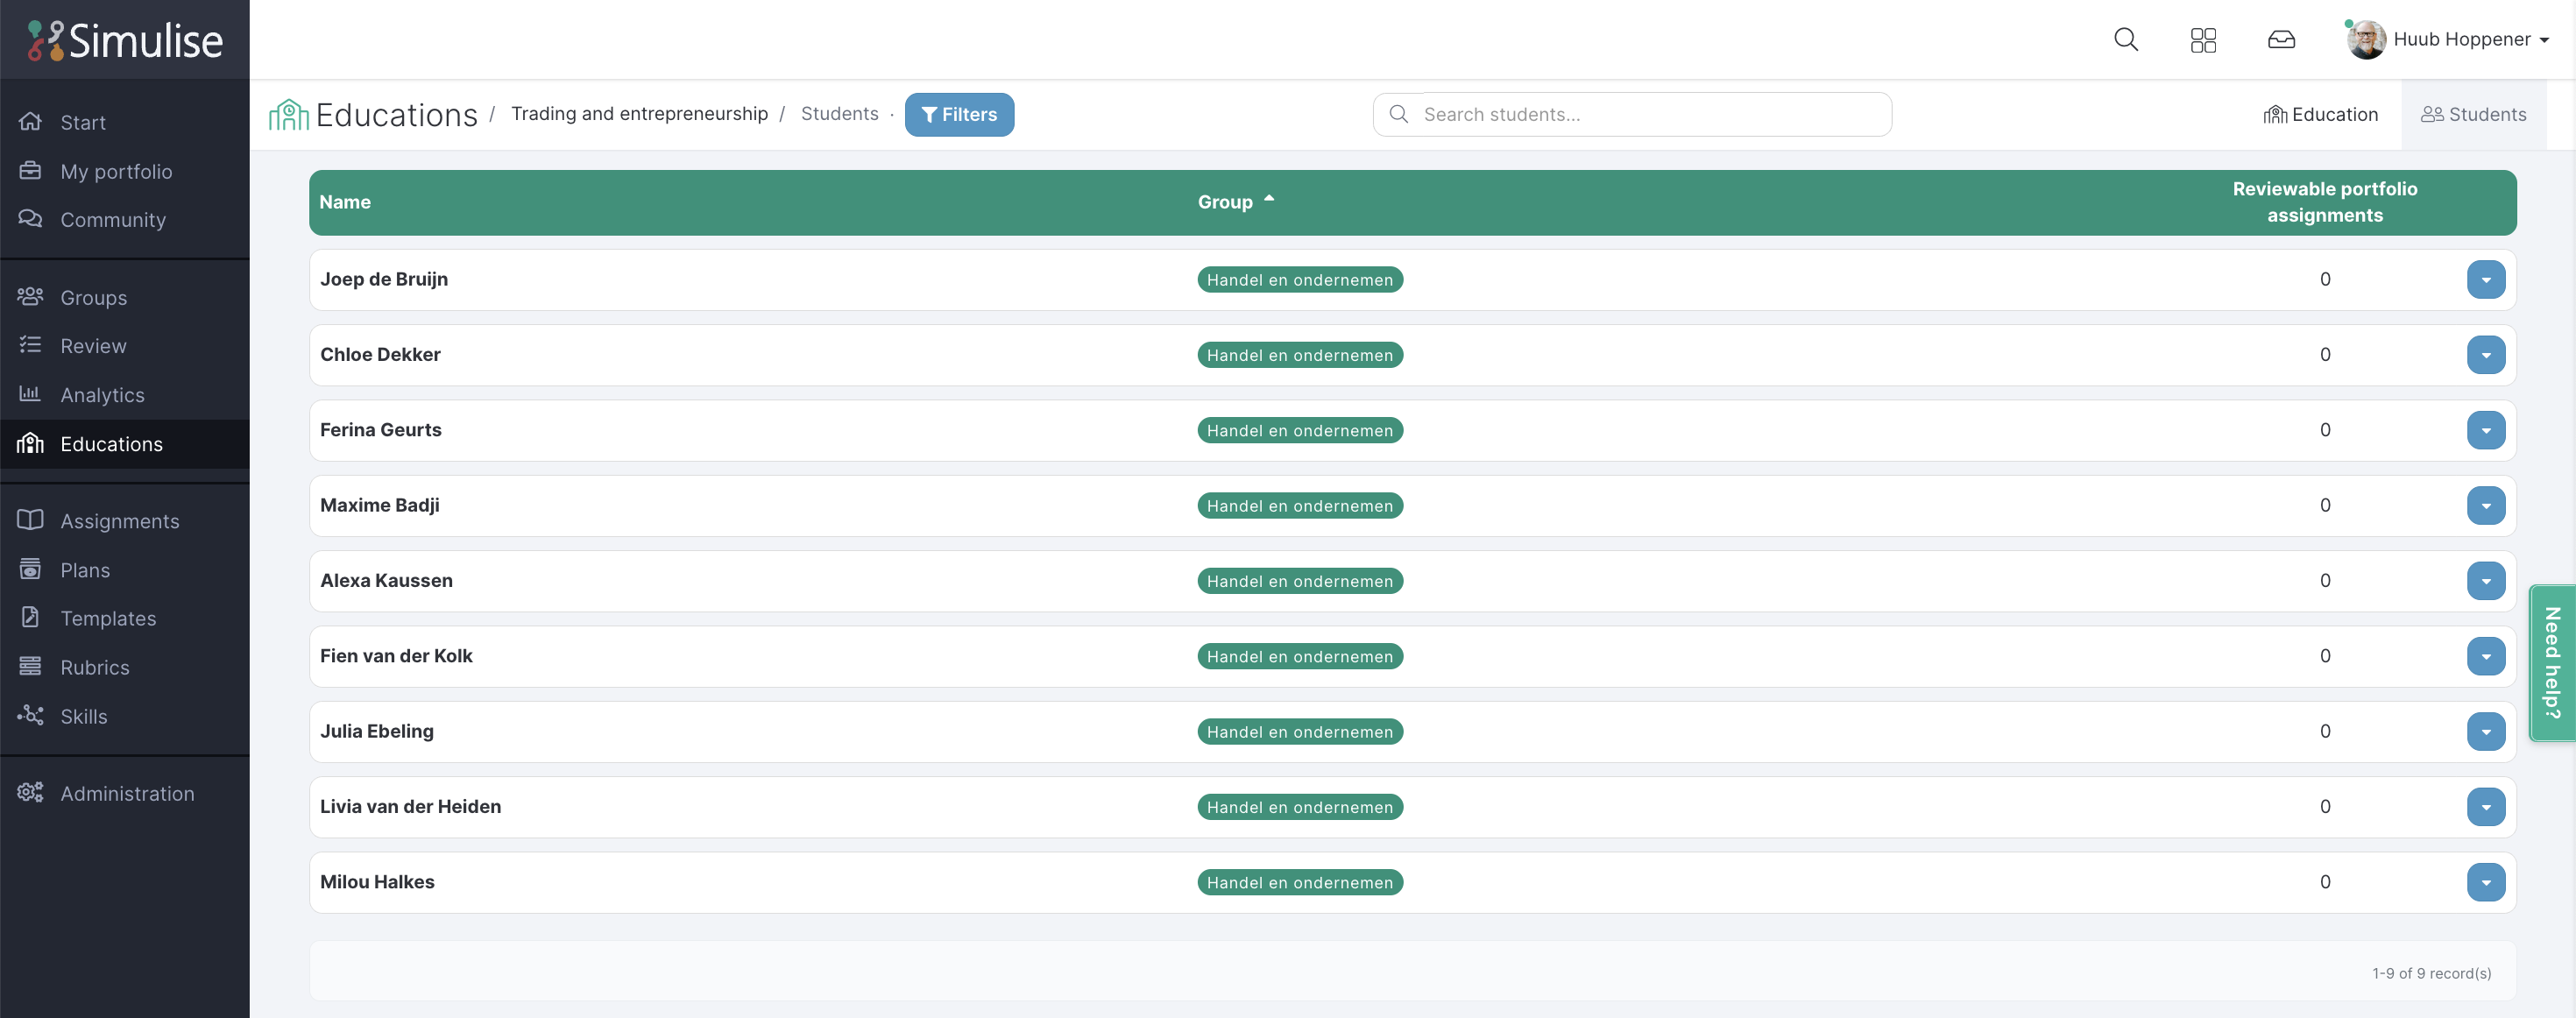Open student Joep de Bruijn

pos(384,279)
